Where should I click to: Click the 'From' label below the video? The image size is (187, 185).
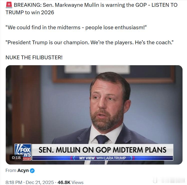[x=11, y=170]
